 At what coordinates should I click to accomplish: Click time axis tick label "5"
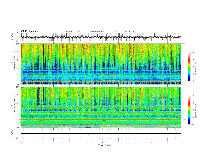102,142
